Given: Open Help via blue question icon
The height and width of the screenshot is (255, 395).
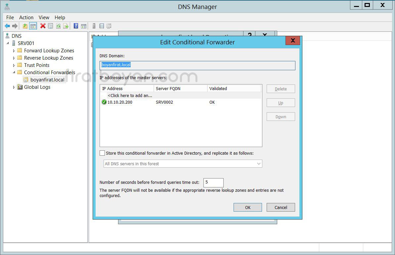Looking at the screenshot, I should point(76,26).
